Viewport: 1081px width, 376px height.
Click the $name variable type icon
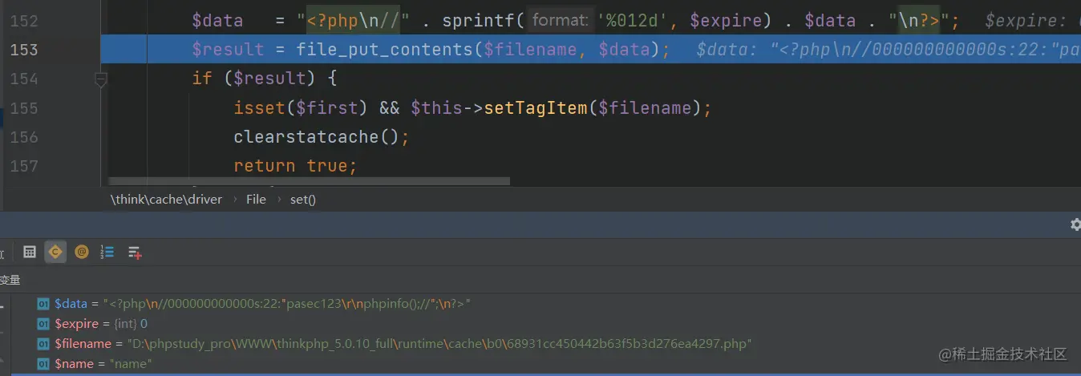[x=43, y=364]
